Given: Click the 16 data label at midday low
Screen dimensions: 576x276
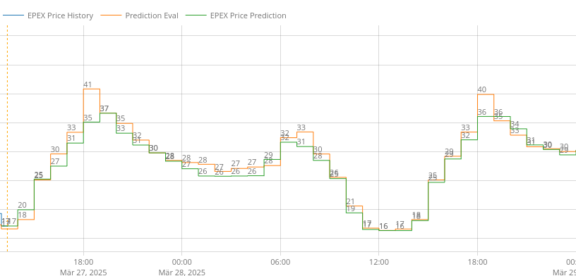Looking at the screenshot, I should pyautogui.click(x=383, y=226).
